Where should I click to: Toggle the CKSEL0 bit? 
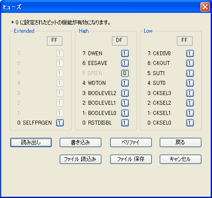click(190, 123)
